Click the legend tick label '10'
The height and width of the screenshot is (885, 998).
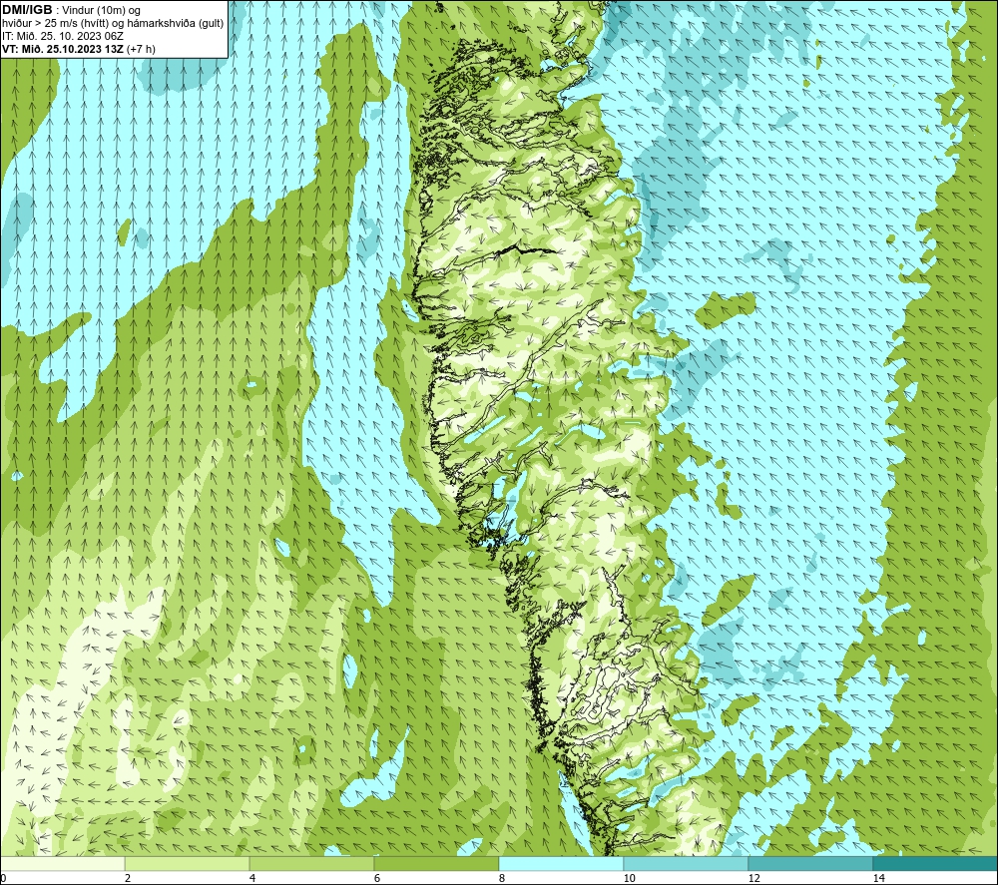tap(630, 878)
